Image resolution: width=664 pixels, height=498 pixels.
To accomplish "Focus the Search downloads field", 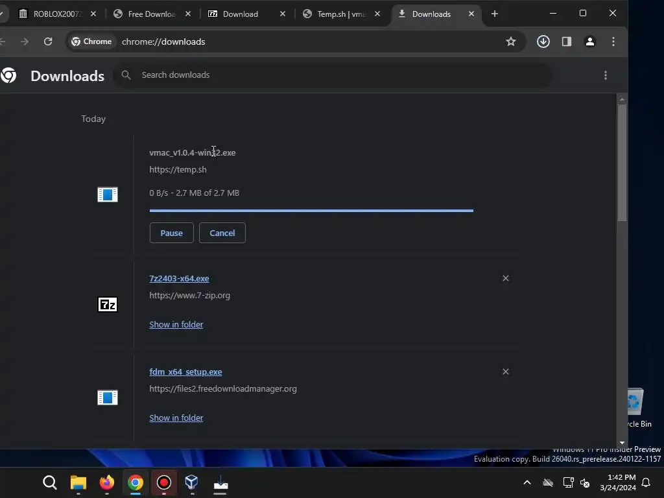I will click(x=333, y=75).
